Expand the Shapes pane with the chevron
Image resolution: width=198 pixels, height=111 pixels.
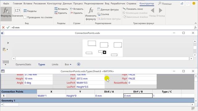coord(8,43)
